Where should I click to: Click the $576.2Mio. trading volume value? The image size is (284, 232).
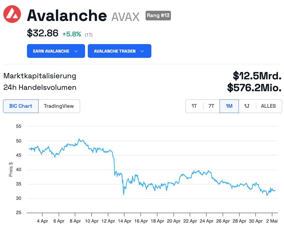pos(254,88)
